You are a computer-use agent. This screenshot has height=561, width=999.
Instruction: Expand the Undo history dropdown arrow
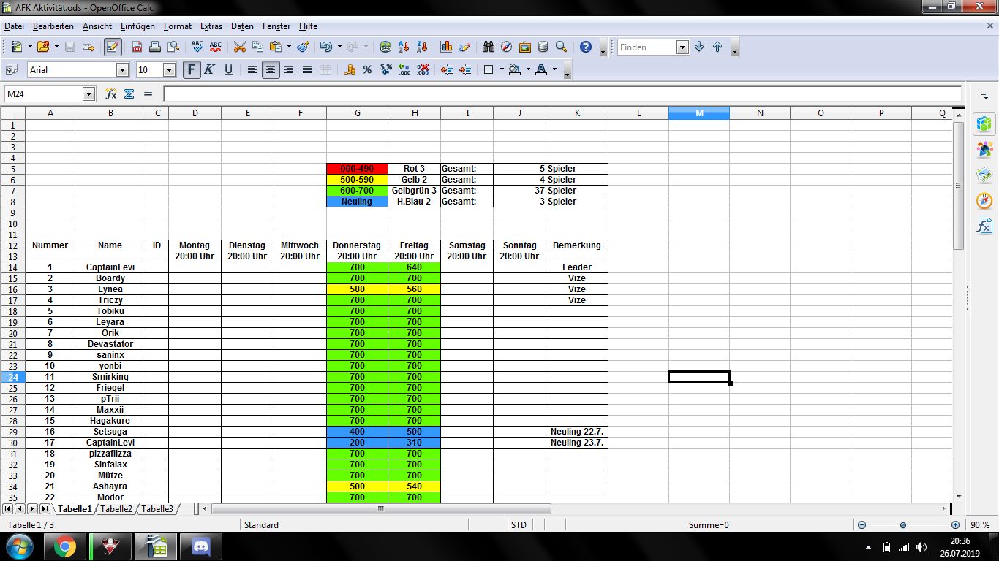tap(339, 47)
